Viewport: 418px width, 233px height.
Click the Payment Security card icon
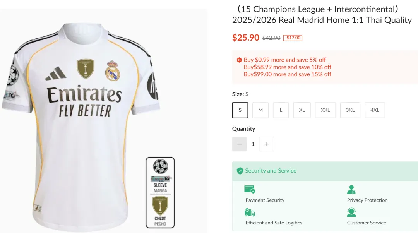click(x=250, y=189)
